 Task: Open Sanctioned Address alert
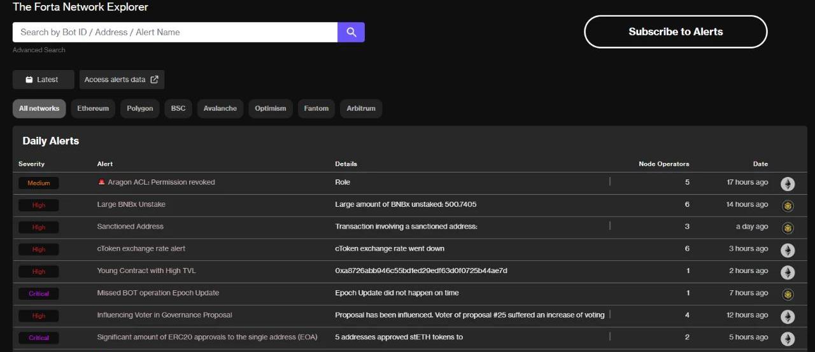click(x=130, y=227)
